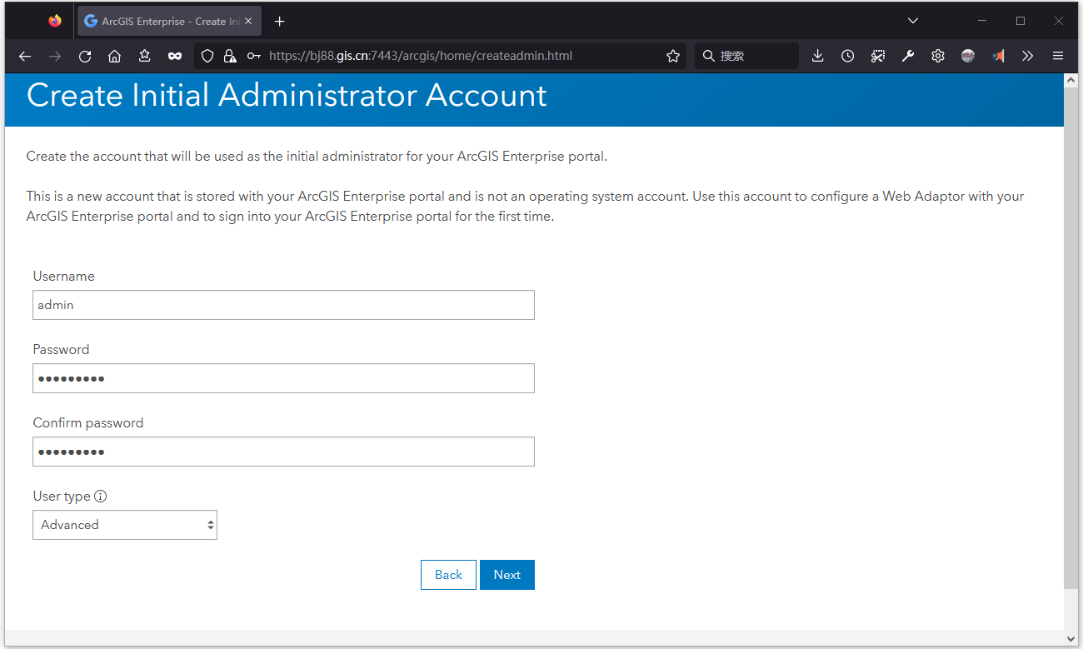The height and width of the screenshot is (649, 1083).
Task: Open the shield tracking protection panel
Action: pos(208,56)
